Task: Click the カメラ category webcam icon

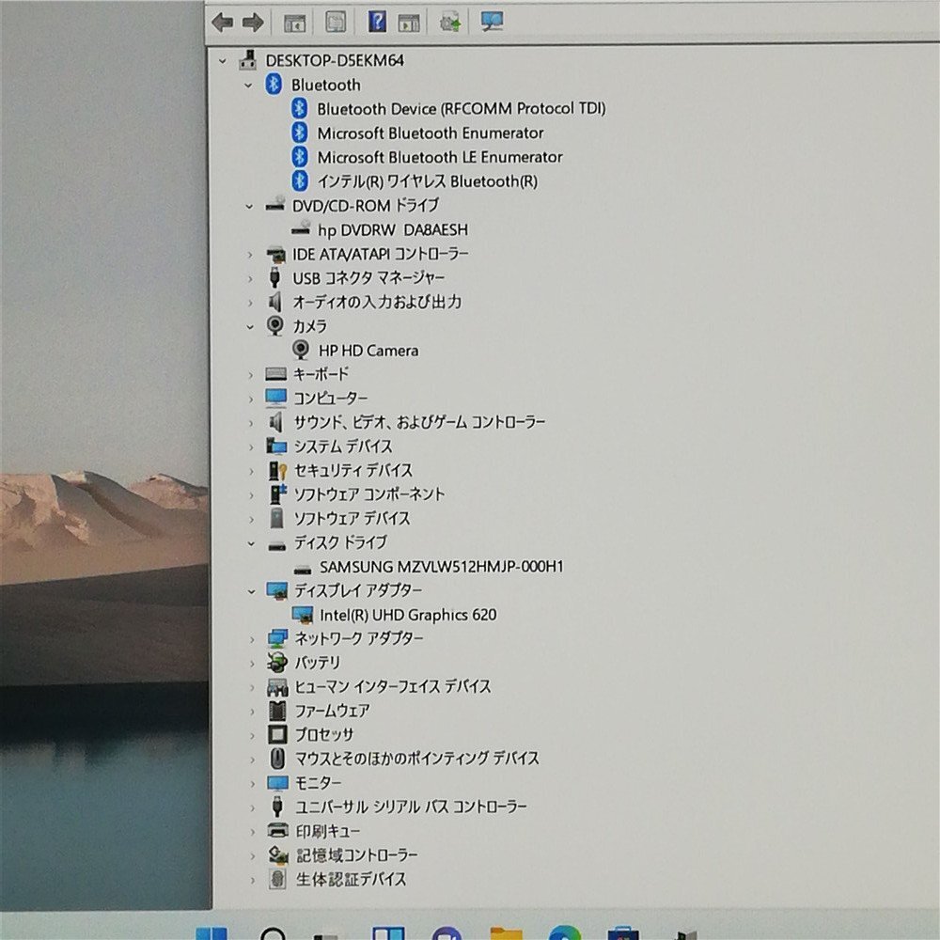Action: [274, 326]
